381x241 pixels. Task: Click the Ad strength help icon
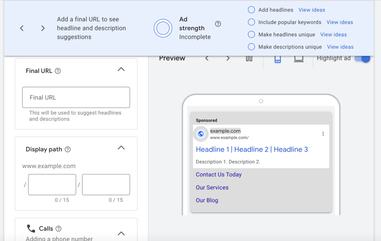coord(218,24)
